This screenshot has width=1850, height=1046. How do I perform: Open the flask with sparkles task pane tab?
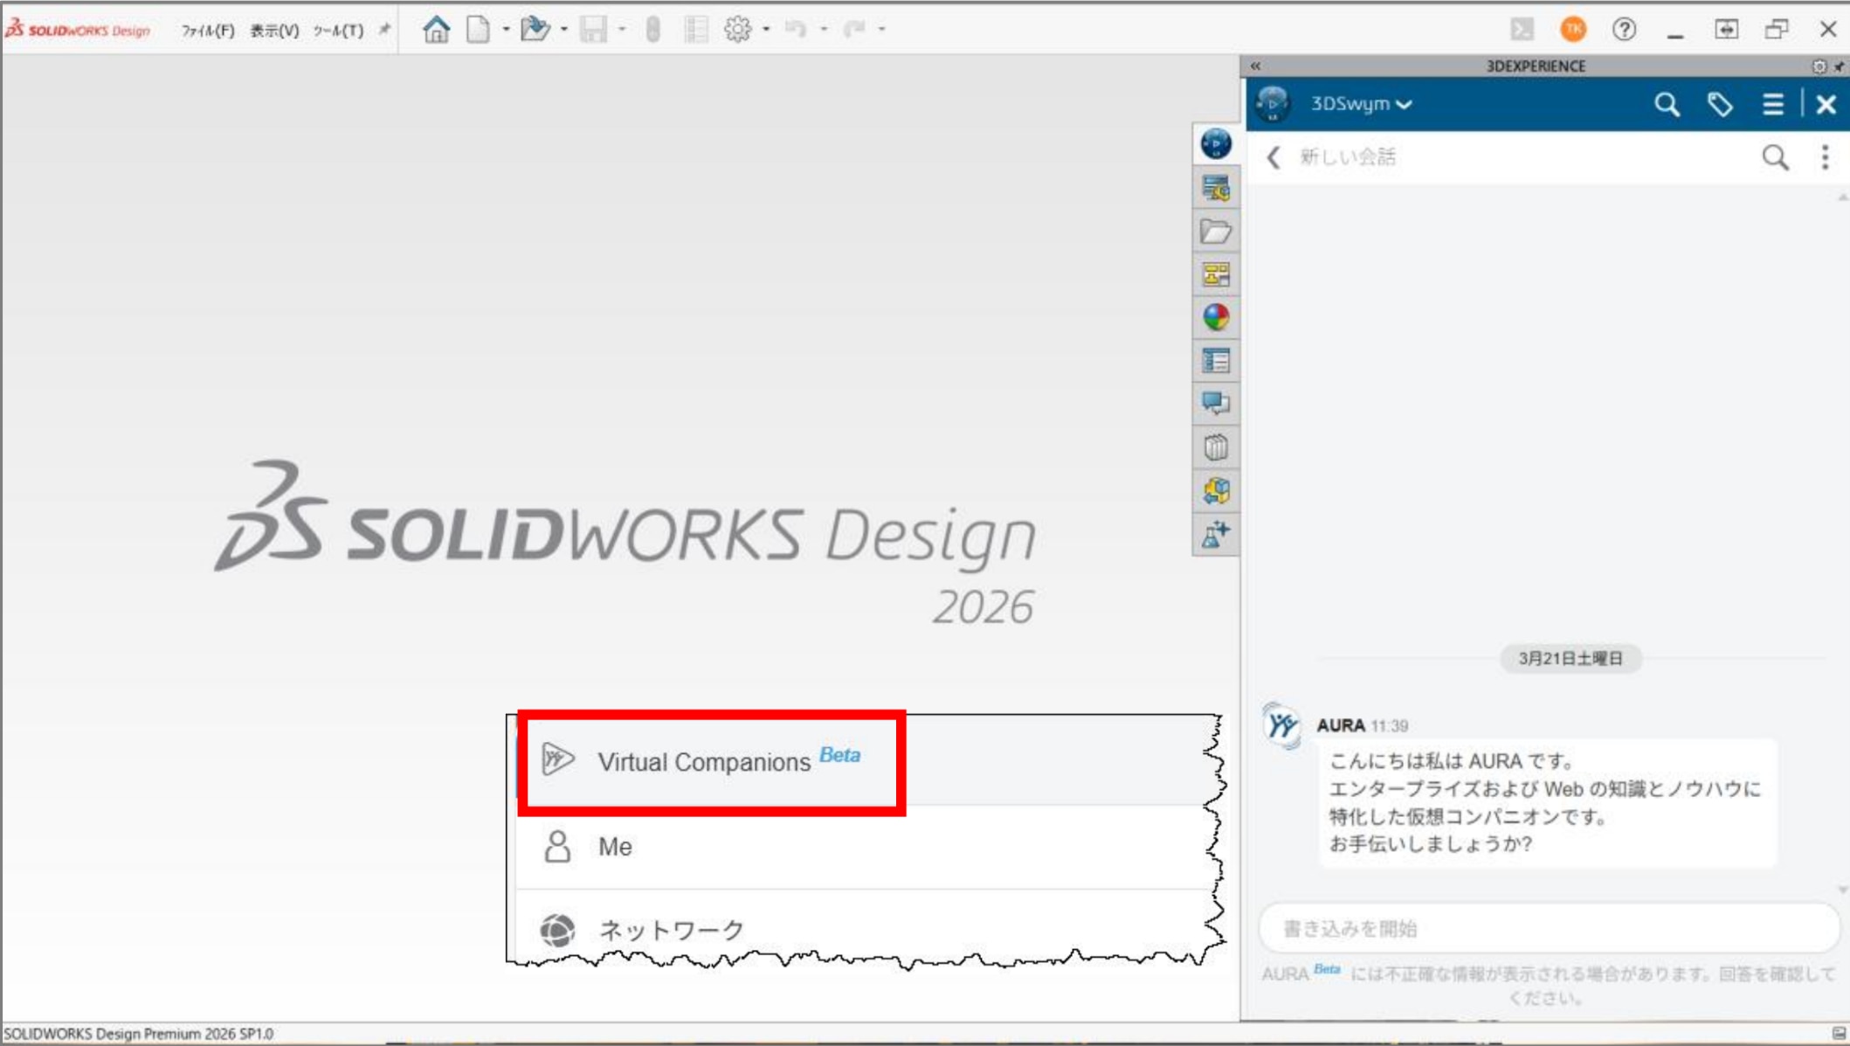[1216, 534]
